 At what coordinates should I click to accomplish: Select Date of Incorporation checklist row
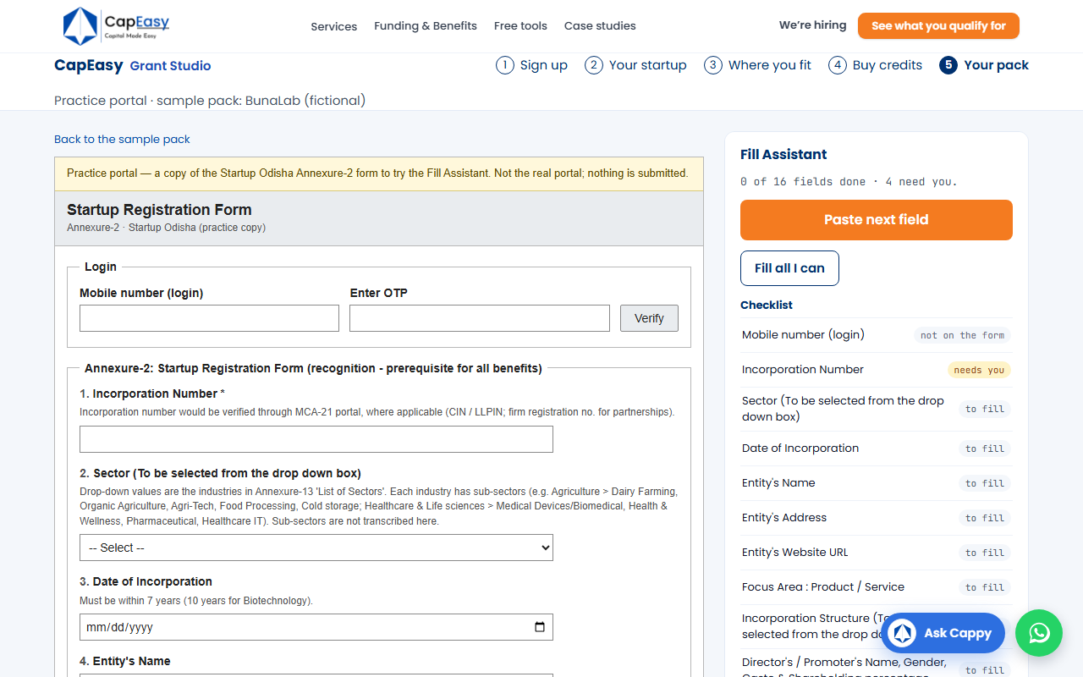coord(877,449)
